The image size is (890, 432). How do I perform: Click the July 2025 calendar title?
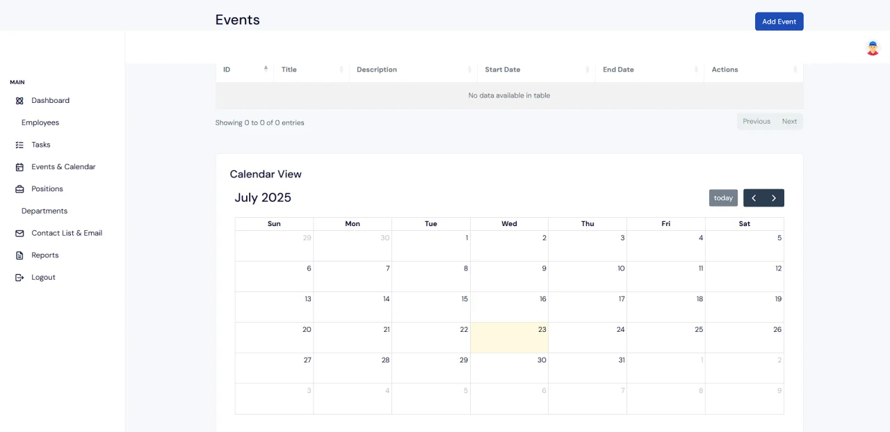263,198
